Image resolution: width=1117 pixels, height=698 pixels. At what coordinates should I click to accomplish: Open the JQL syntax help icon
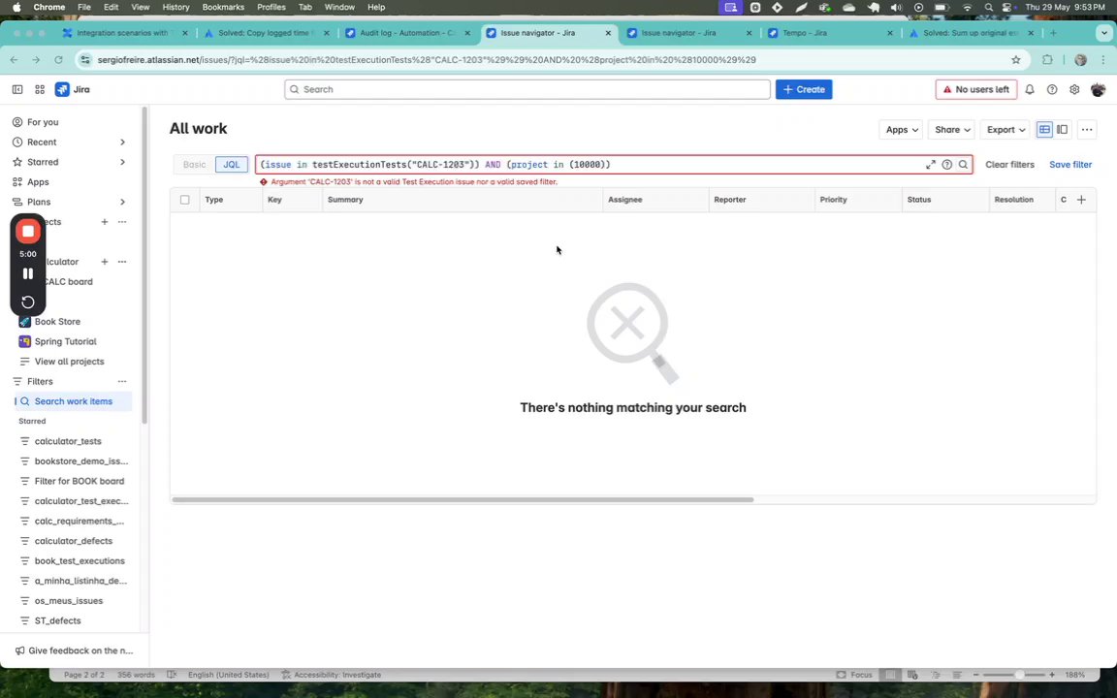946,165
